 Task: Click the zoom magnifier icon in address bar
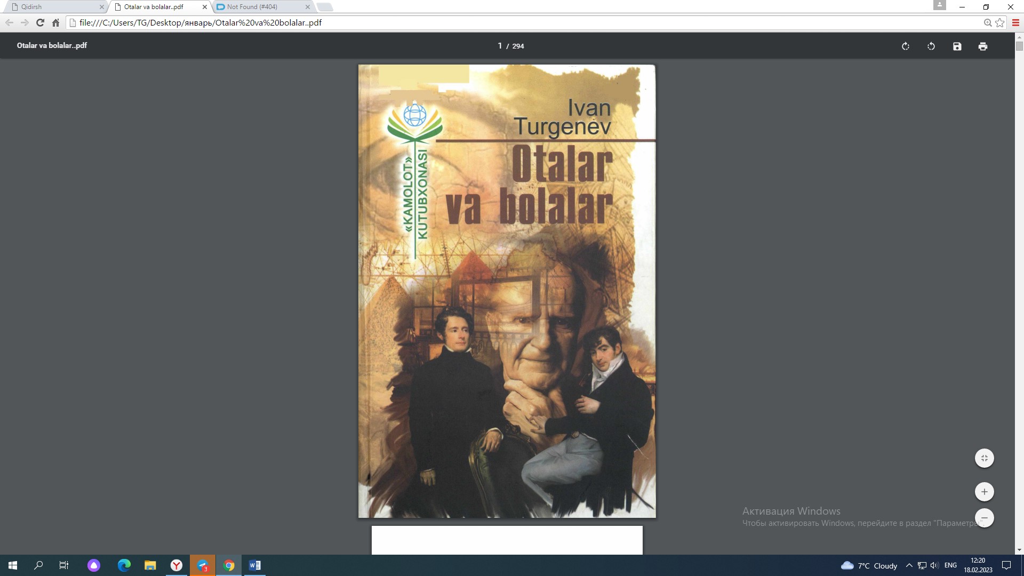(988, 23)
